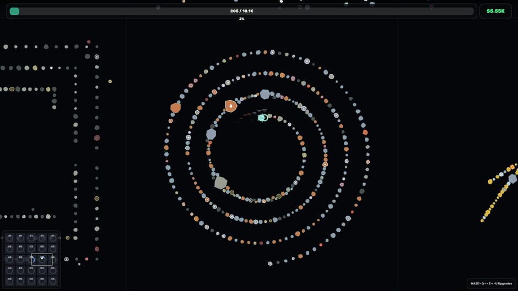This screenshot has height=291, width=518.
Task: Click large blue-gray hexagon on innermost ring
Action: point(211,134)
